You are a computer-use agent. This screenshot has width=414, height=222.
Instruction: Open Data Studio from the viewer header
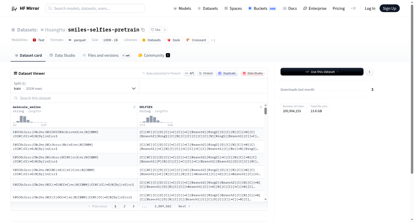coord(253,73)
